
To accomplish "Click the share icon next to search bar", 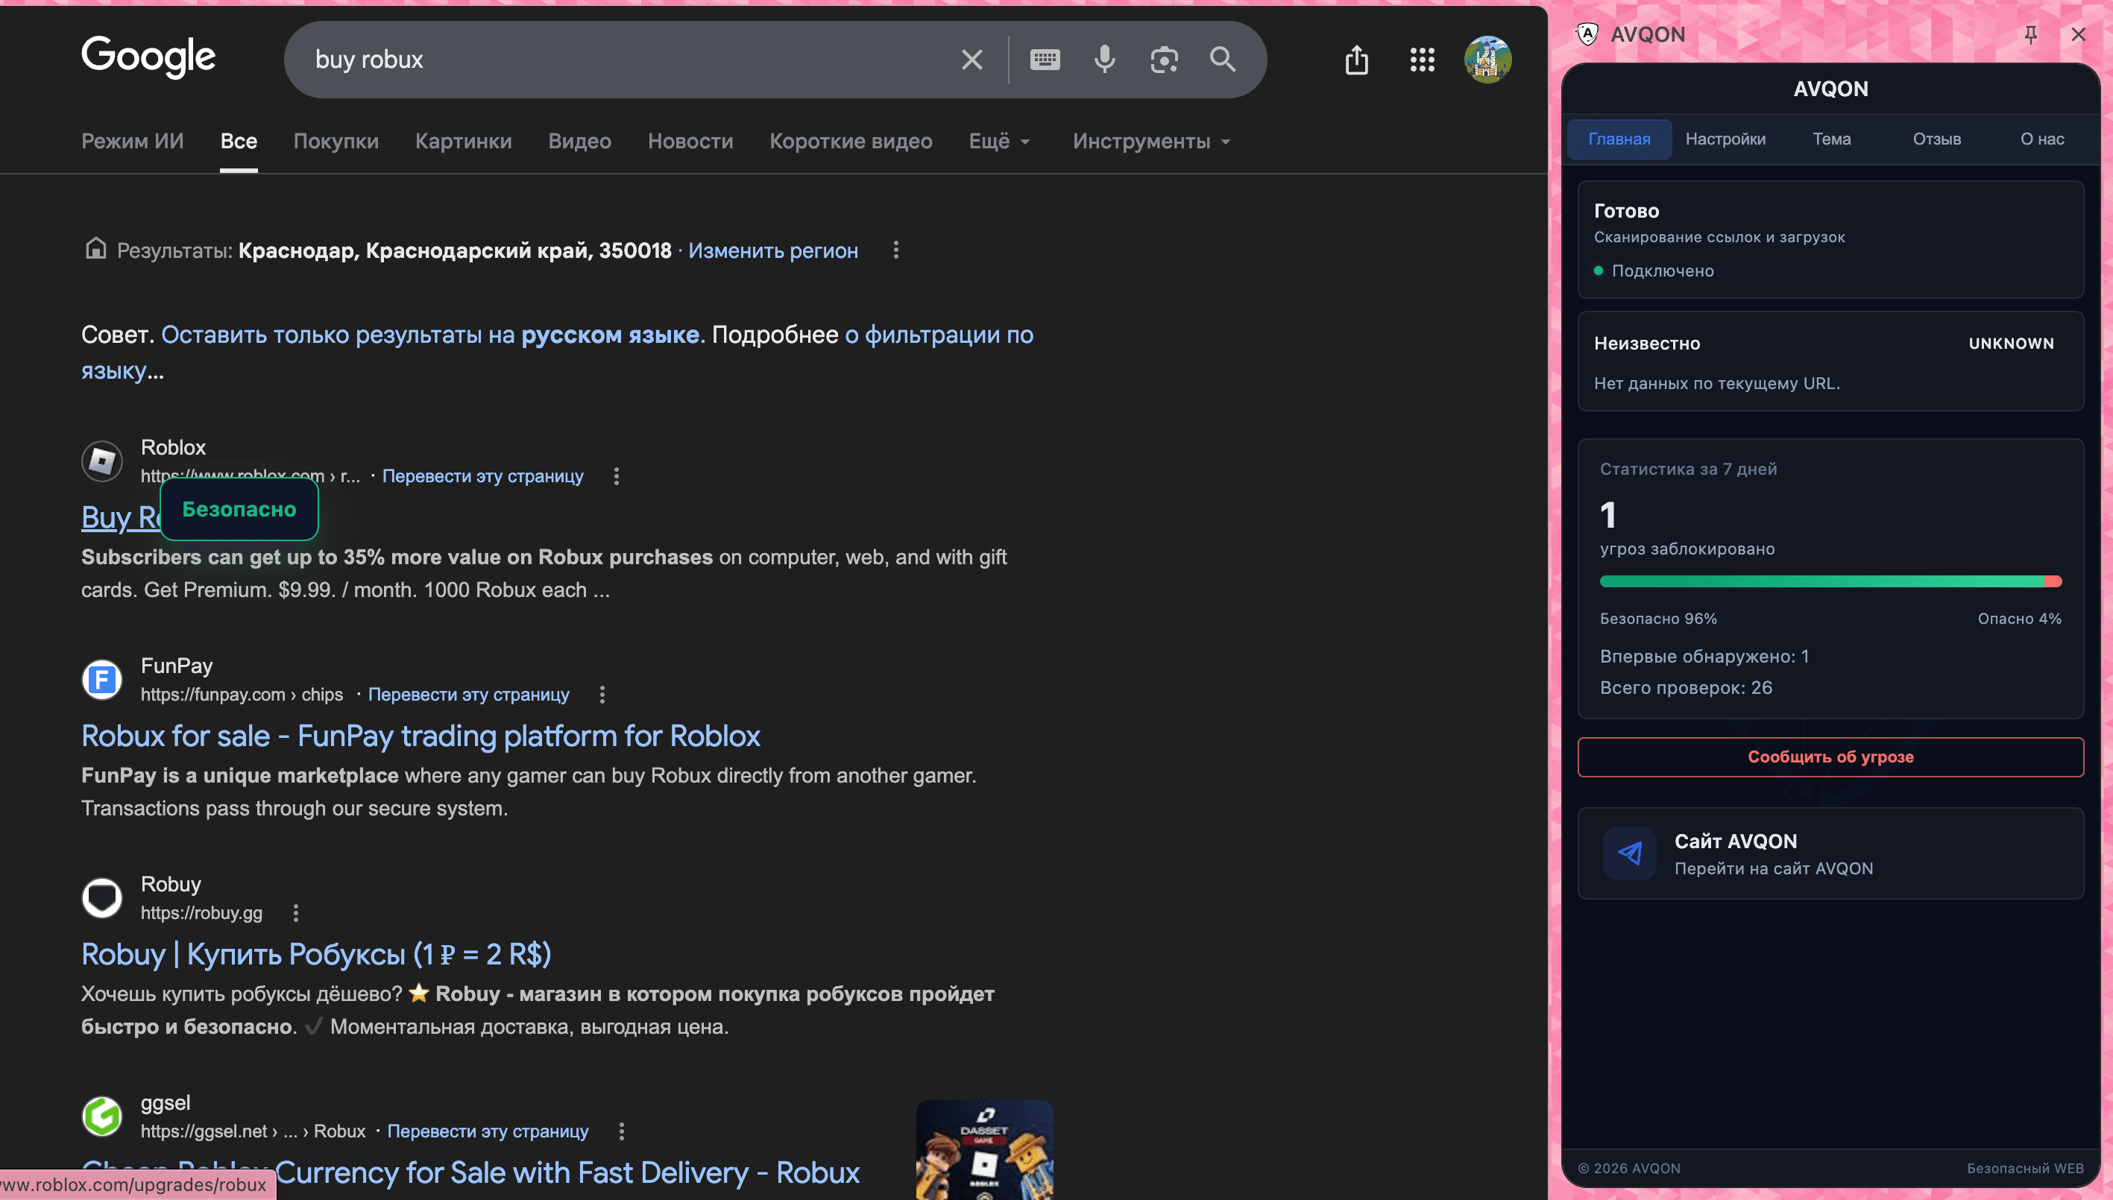I will pos(1356,59).
